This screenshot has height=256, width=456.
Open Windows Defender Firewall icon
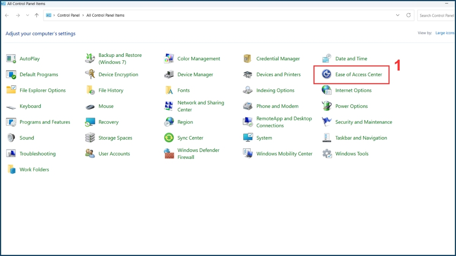coord(169,154)
